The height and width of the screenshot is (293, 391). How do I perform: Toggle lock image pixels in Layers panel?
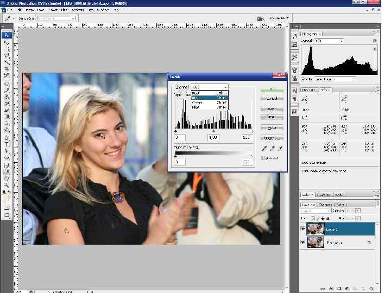tap(318, 219)
